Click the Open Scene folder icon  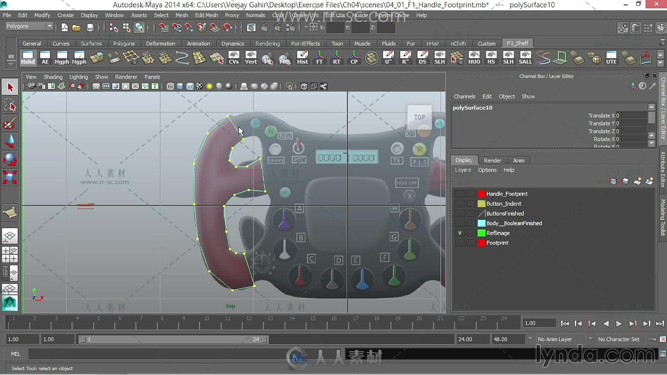click(x=77, y=28)
